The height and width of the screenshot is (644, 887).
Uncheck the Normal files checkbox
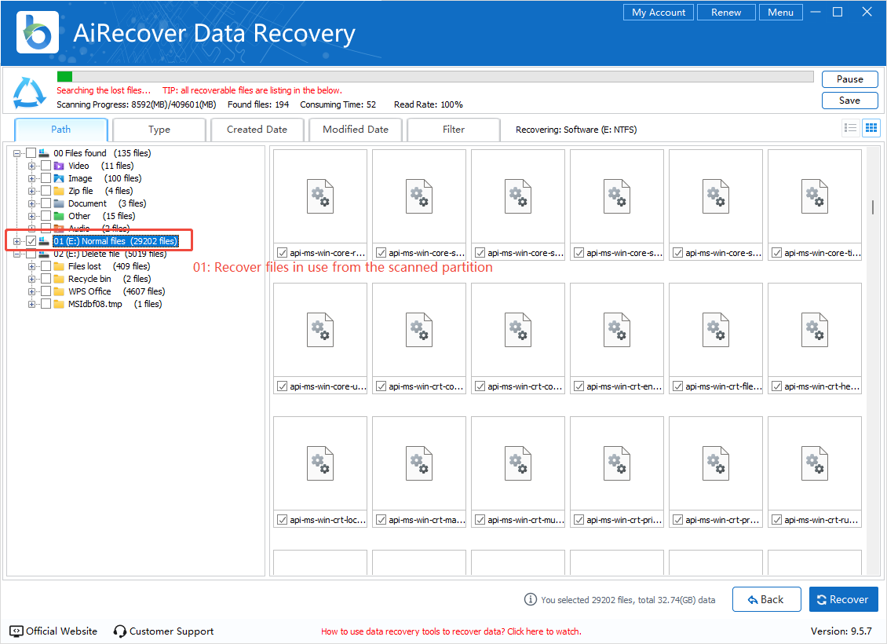pyautogui.click(x=31, y=241)
